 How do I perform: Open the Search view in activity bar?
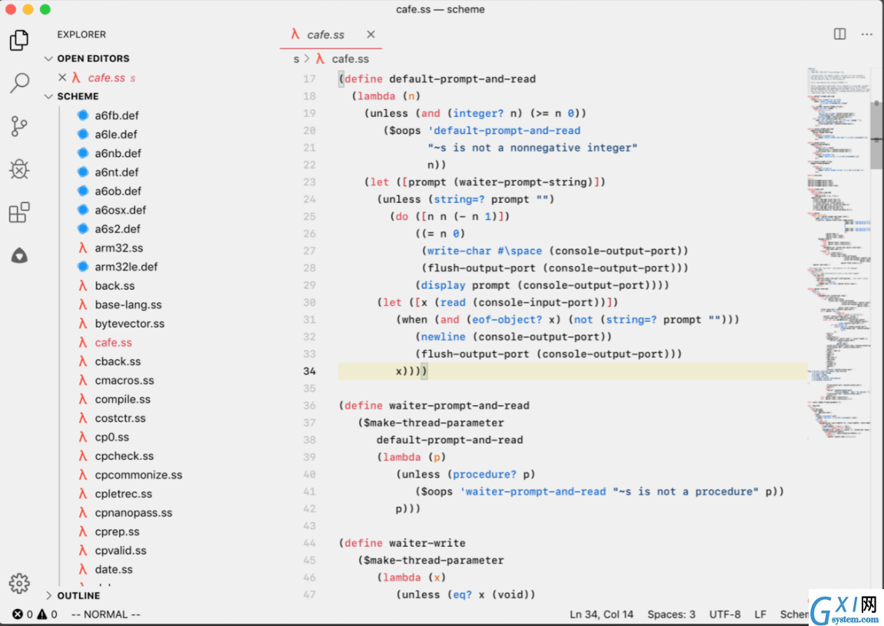pyautogui.click(x=19, y=83)
